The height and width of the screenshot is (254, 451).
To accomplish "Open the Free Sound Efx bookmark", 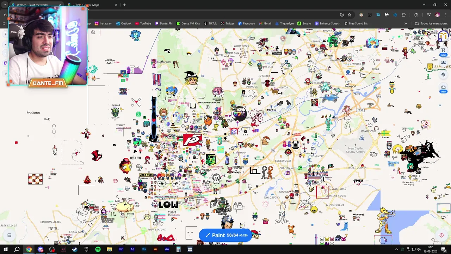I will click(x=356, y=24).
